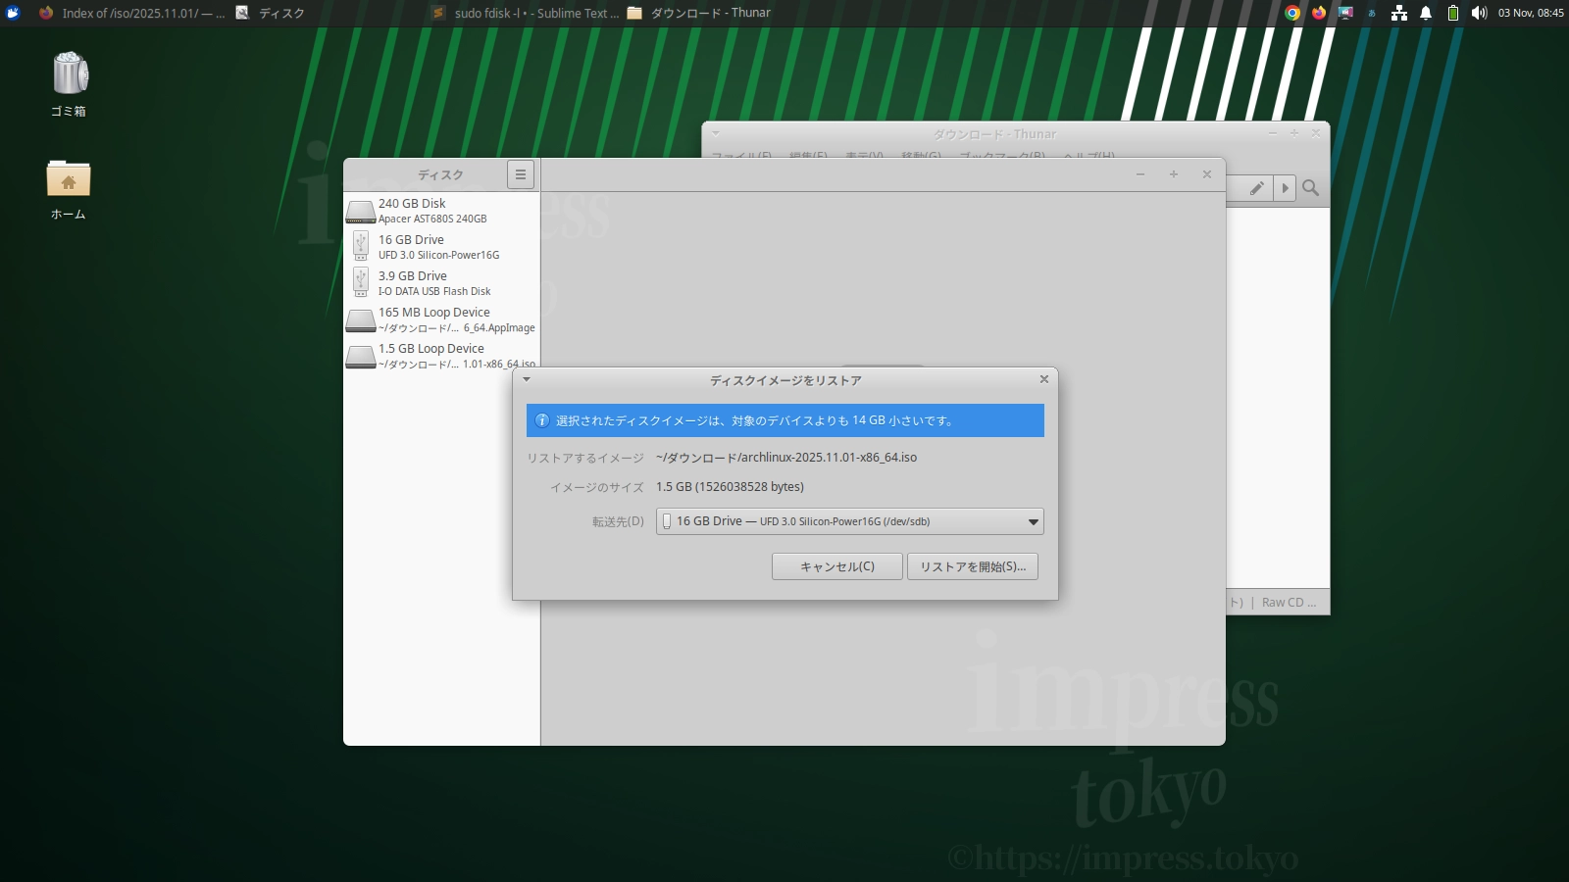Maximize the ディスク window

pos(1174,174)
